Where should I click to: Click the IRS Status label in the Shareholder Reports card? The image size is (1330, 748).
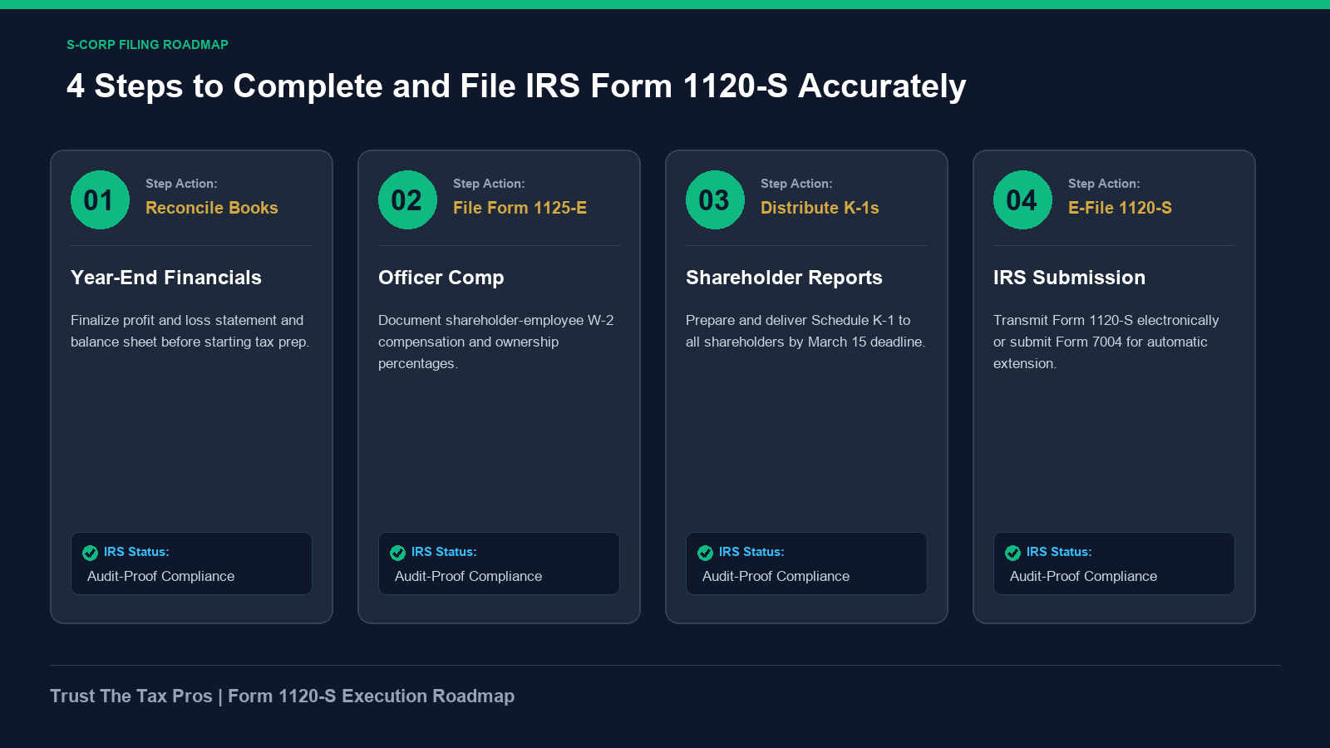point(751,552)
